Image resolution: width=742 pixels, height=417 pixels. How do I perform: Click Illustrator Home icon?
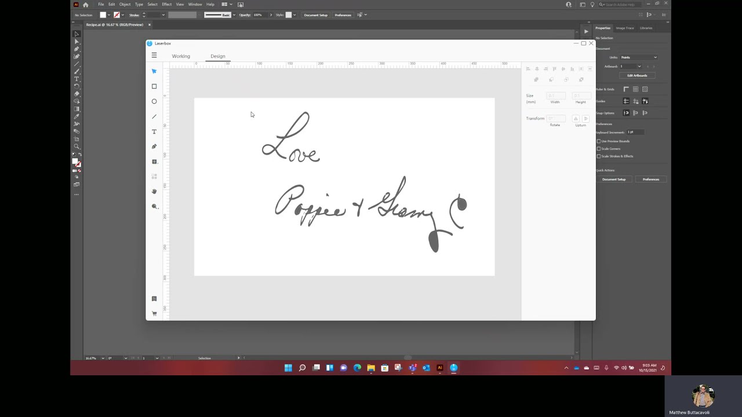(86, 5)
